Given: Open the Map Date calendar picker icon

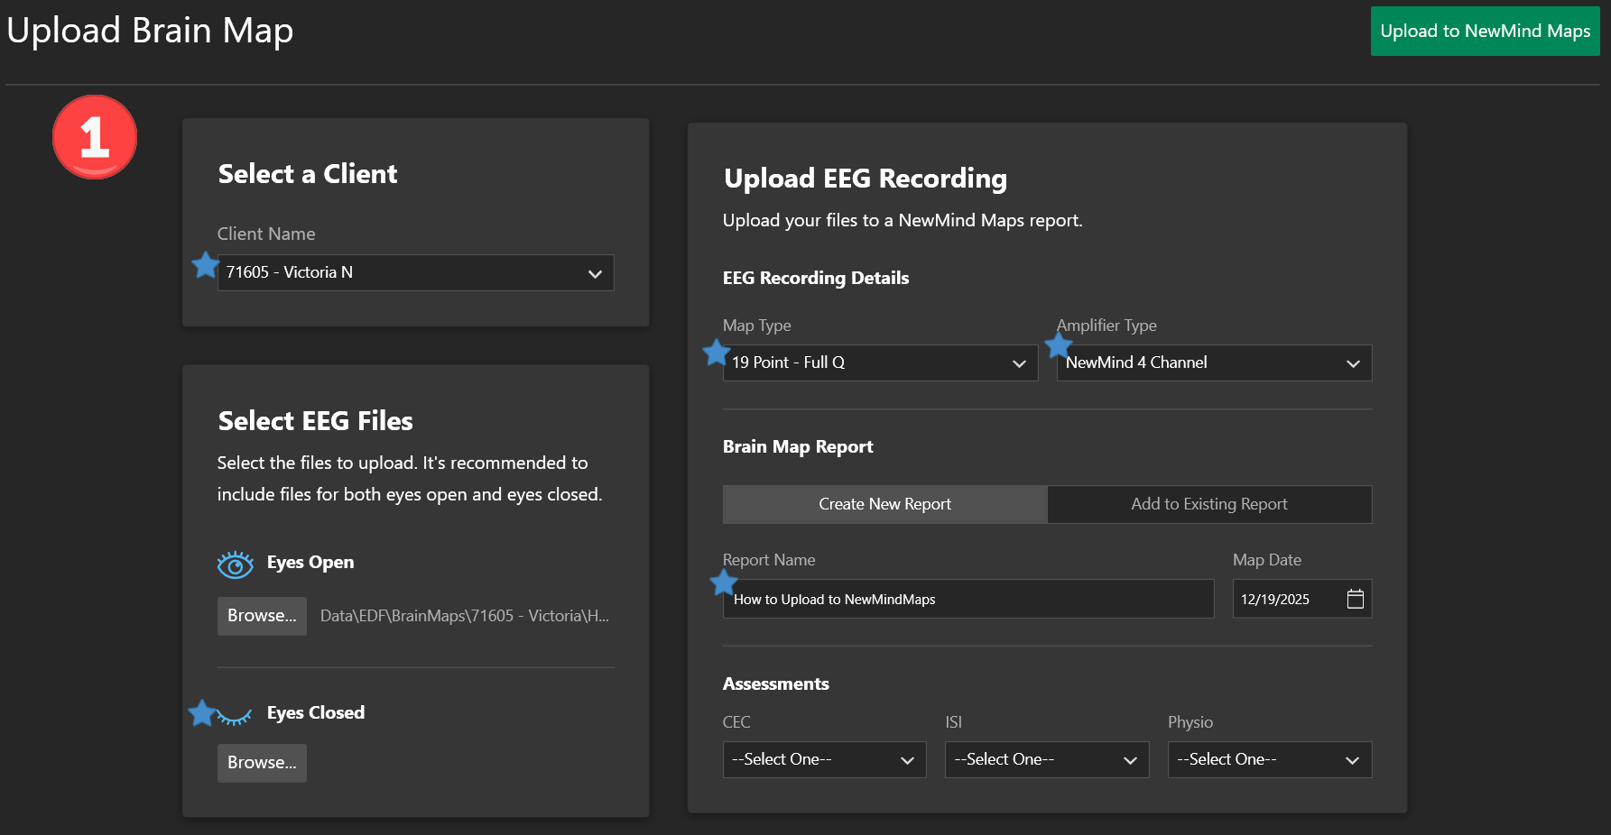Looking at the screenshot, I should pos(1355,599).
